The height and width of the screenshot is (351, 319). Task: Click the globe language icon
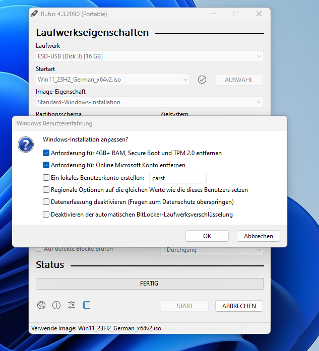coord(42,305)
